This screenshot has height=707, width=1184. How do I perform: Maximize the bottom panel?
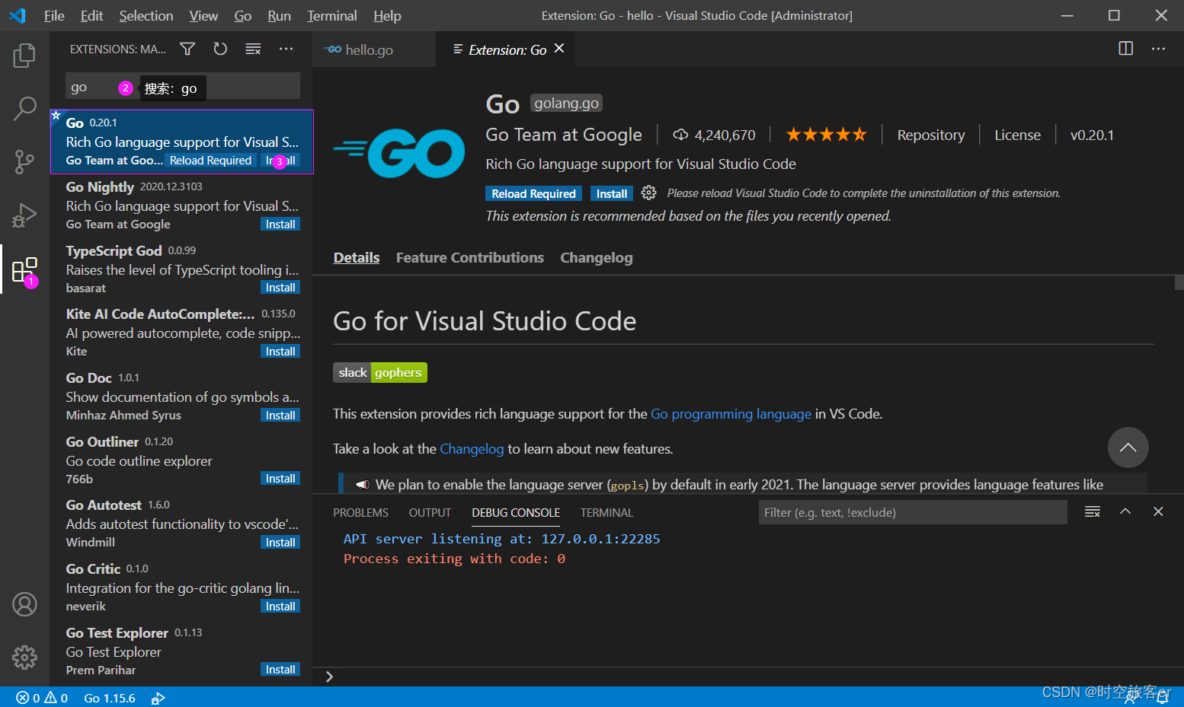[x=1125, y=512]
